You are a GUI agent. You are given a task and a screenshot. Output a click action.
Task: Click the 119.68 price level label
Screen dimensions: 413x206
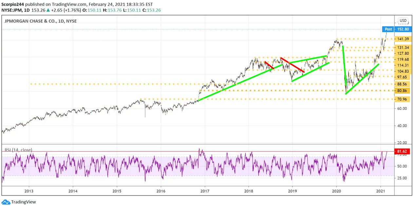coord(403,59)
